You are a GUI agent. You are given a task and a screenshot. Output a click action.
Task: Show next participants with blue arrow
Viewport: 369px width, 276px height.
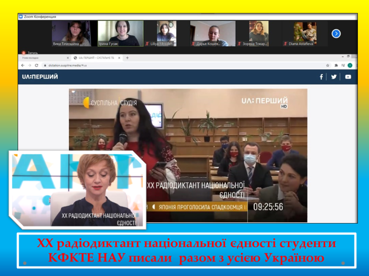[x=336, y=33]
